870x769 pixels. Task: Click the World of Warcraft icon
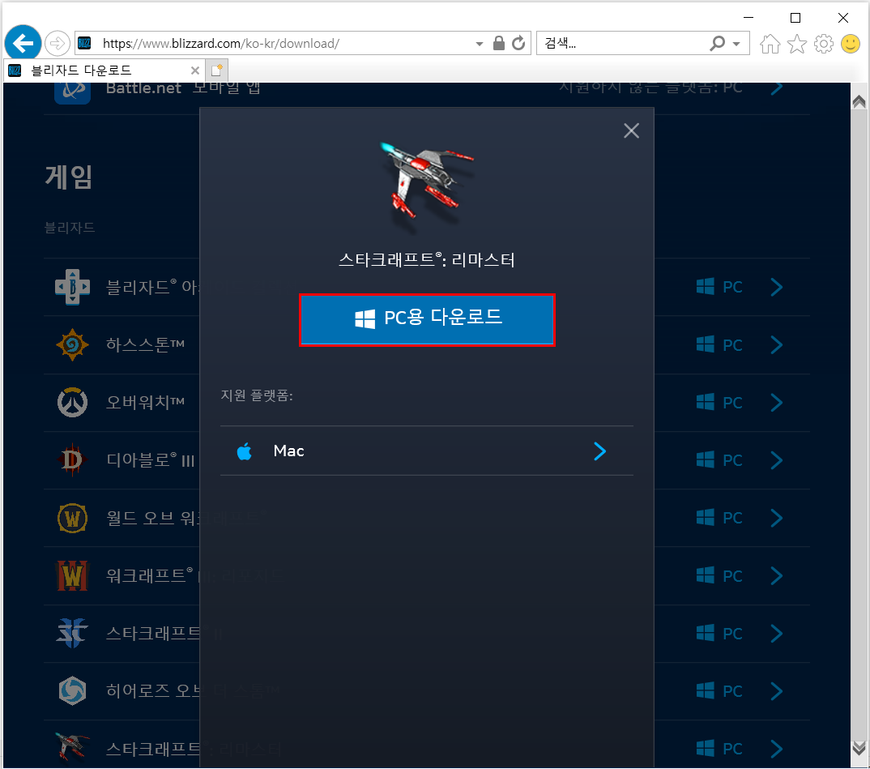(72, 518)
